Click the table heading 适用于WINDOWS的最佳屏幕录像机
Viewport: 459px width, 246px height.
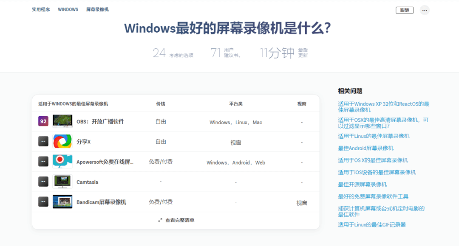point(73,104)
